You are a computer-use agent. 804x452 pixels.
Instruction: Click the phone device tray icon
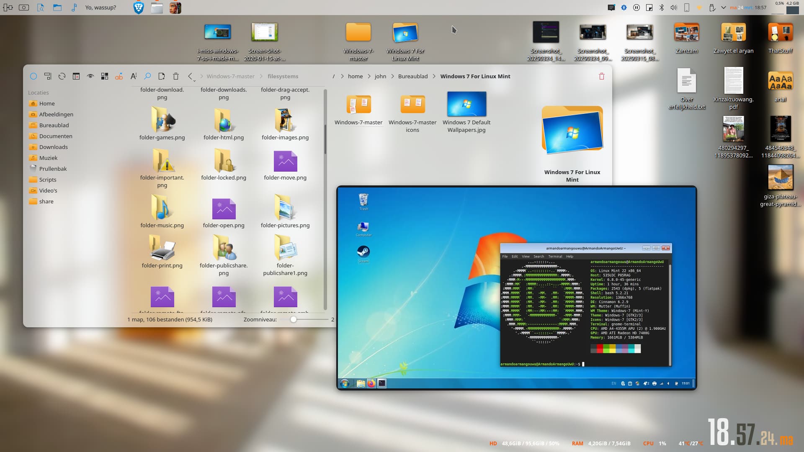(x=687, y=8)
